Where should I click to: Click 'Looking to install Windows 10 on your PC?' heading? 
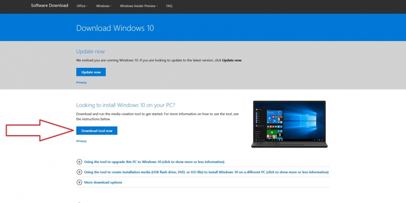click(125, 105)
